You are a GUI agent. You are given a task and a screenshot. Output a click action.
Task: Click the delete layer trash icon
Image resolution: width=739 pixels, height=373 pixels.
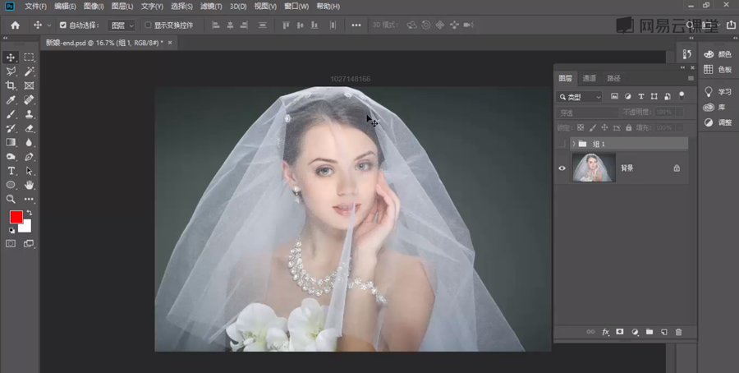678,332
